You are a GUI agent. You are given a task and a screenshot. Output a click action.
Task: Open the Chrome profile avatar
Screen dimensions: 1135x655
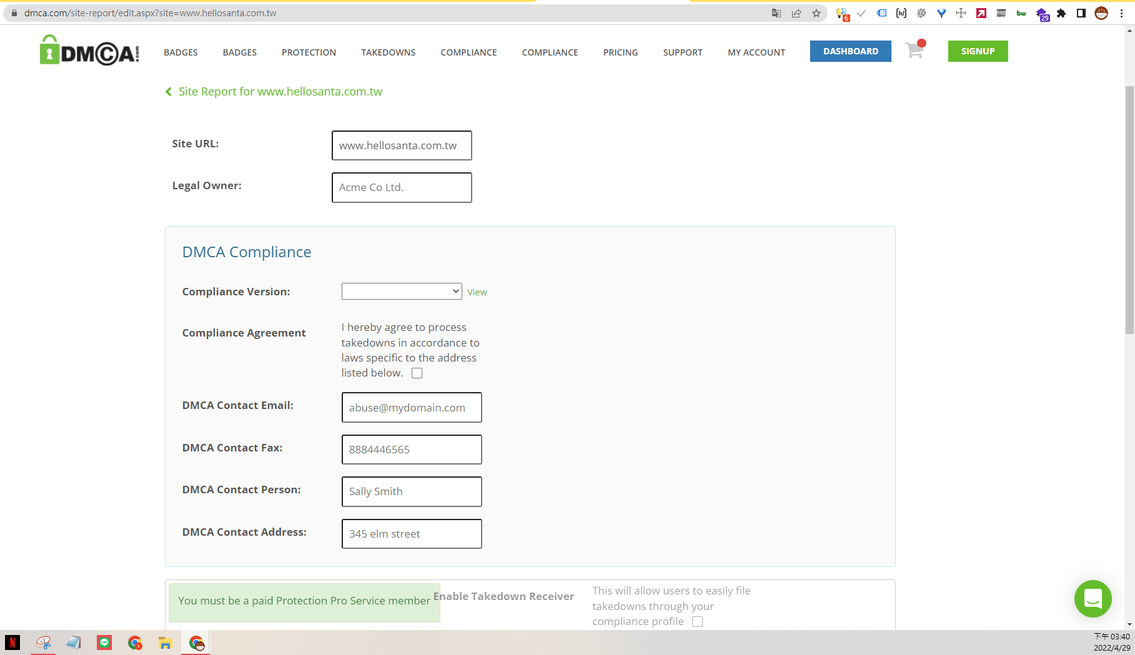1101,13
